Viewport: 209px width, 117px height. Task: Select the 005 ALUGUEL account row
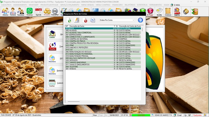pyautogui.click(x=103, y=30)
